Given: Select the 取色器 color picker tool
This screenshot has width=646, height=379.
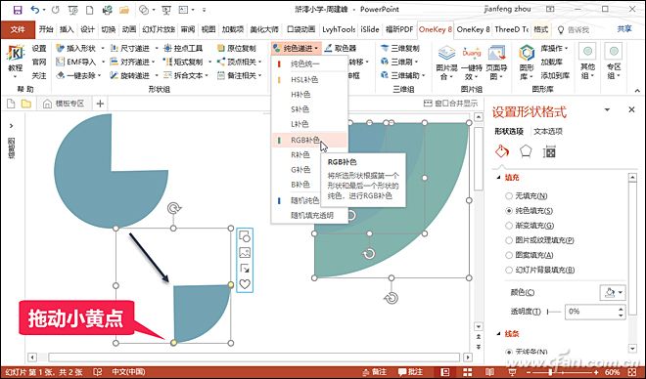Looking at the screenshot, I should click(x=341, y=49).
